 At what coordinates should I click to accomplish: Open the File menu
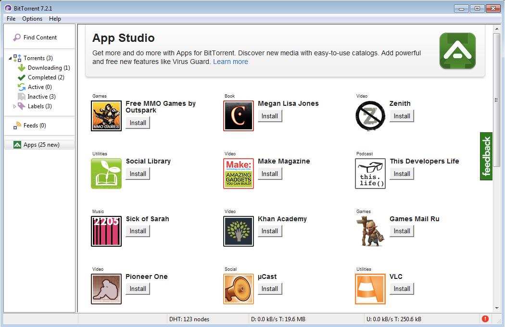coord(11,19)
